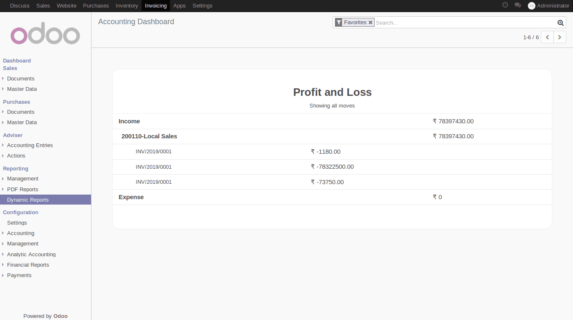
Task: Click the Sales sidebar section header
Action: coord(10,68)
